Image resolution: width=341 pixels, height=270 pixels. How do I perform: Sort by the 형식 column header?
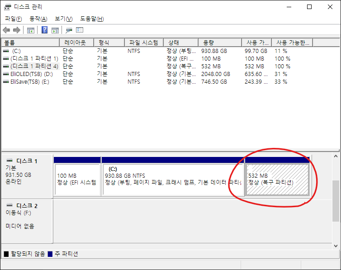coord(109,43)
